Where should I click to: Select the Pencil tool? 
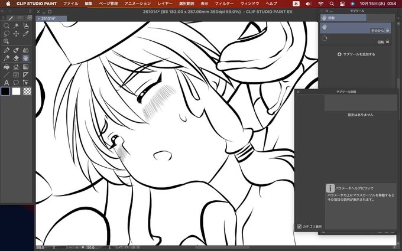pos(7,58)
